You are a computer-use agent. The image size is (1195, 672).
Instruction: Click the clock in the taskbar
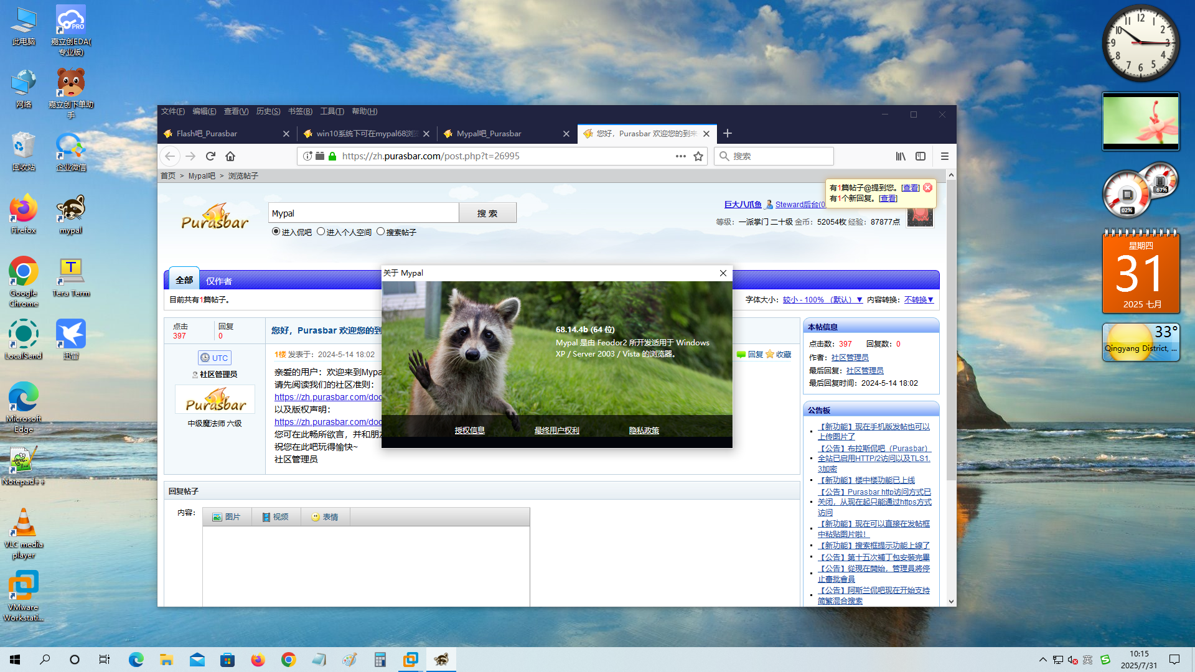pyautogui.click(x=1139, y=660)
